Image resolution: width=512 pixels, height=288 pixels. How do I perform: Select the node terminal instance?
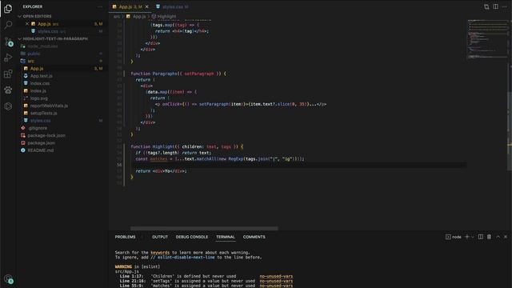click(454, 237)
